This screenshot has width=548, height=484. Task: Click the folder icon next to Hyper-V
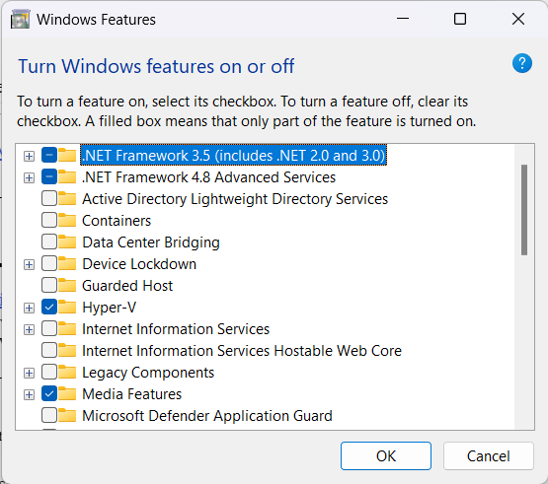[x=67, y=308]
